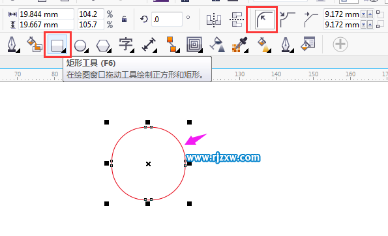Select the Interactive Fill bucket tool

pyautogui.click(x=264, y=45)
